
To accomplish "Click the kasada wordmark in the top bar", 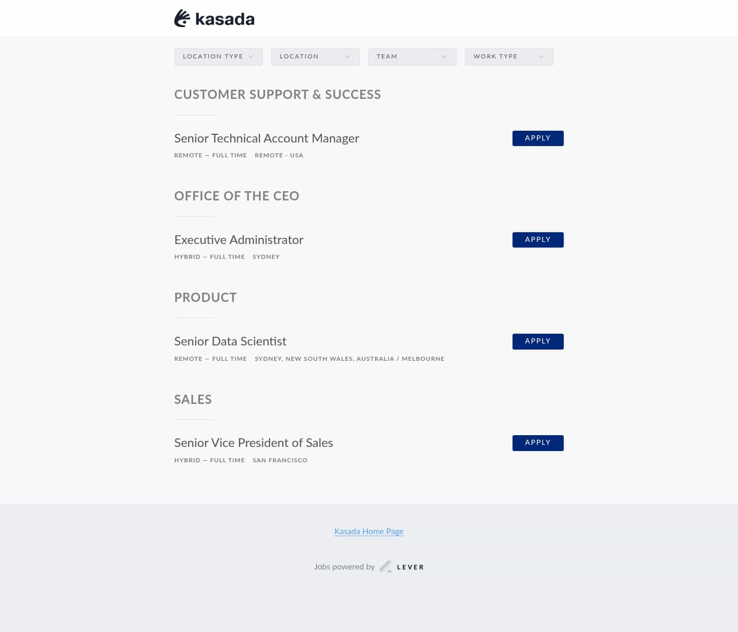I will [x=224, y=18].
